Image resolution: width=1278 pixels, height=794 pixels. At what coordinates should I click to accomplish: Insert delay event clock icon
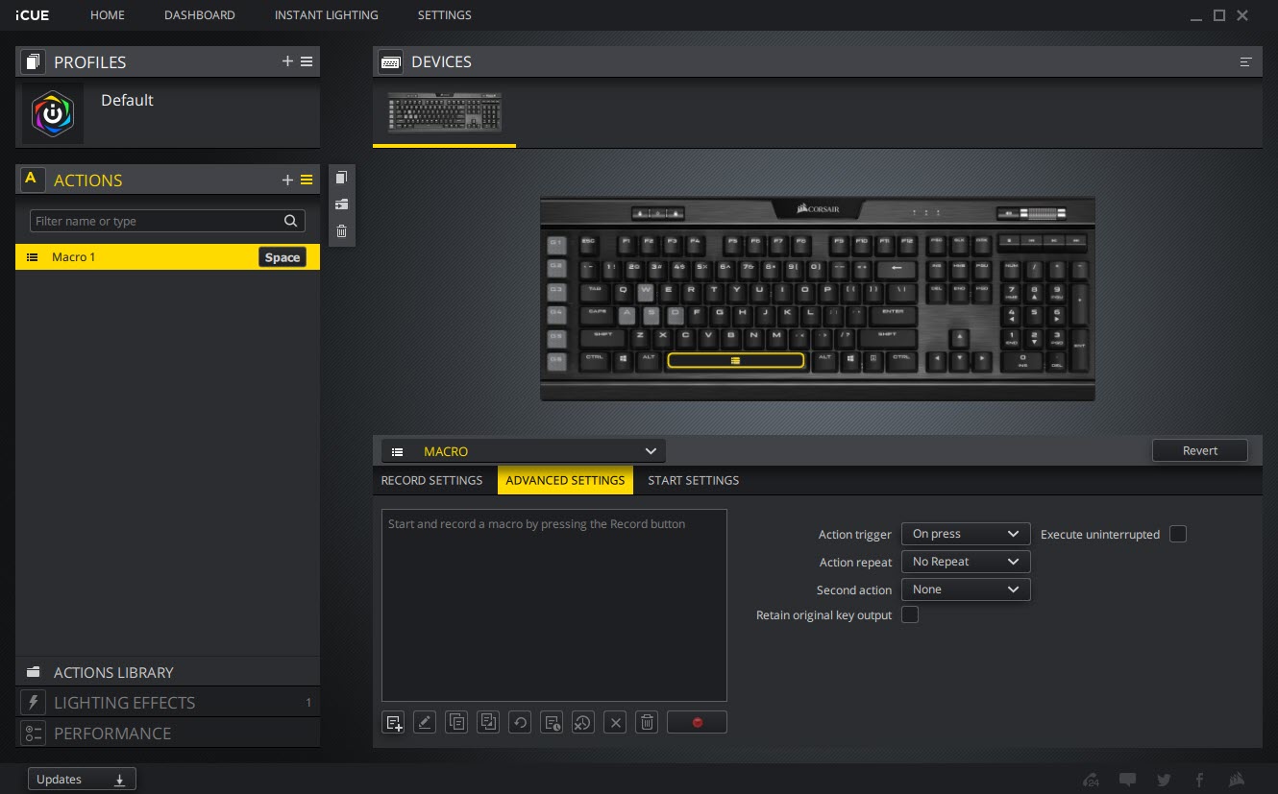click(x=552, y=723)
